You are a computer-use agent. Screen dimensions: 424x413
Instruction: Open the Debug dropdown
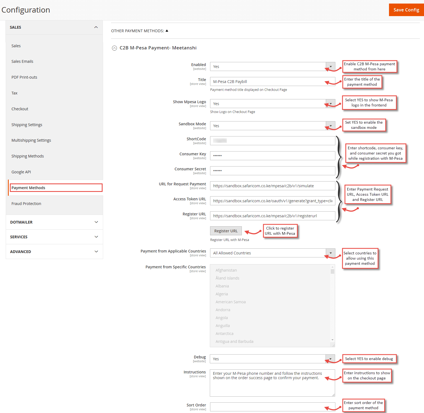(x=272, y=359)
